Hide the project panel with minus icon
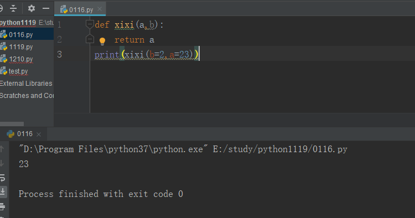Screen dimensions: 415x218 [46, 8]
